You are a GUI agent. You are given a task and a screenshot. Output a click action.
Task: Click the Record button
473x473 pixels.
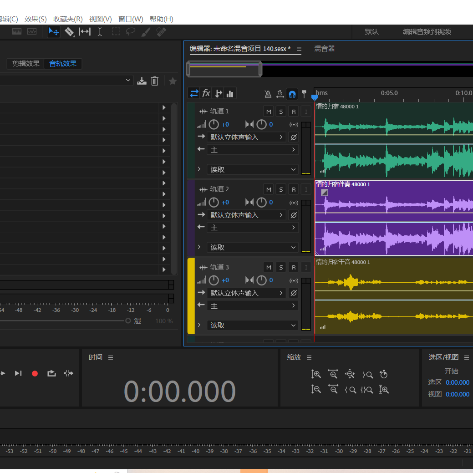(x=35, y=373)
